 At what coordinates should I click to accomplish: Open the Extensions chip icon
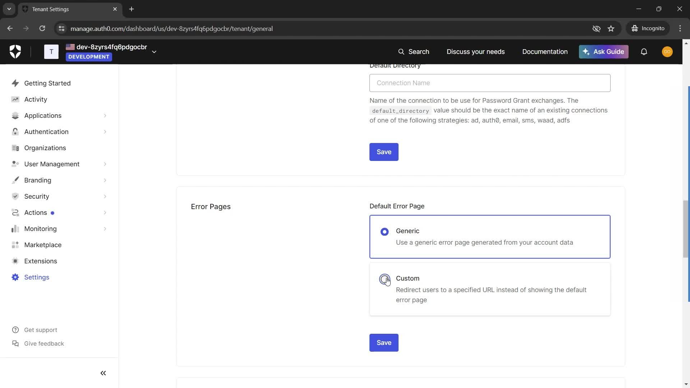coord(15,261)
